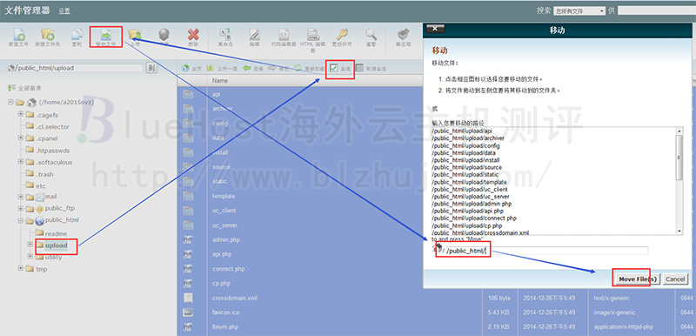Open the search scope dropdown

click(579, 11)
